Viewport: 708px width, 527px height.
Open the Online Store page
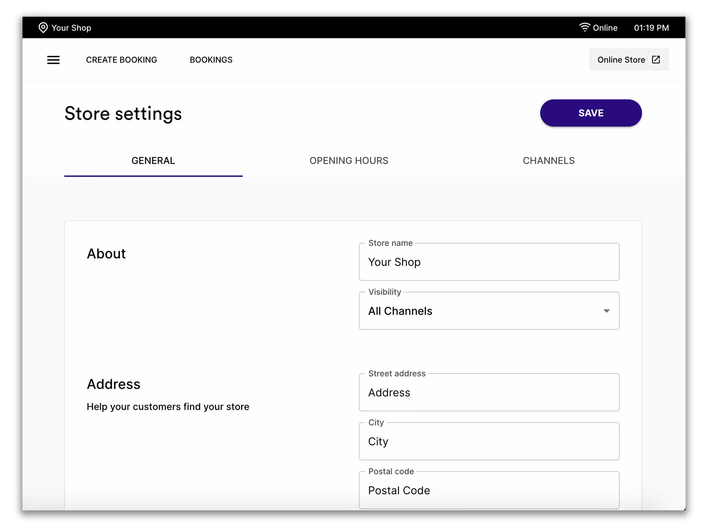coord(629,60)
